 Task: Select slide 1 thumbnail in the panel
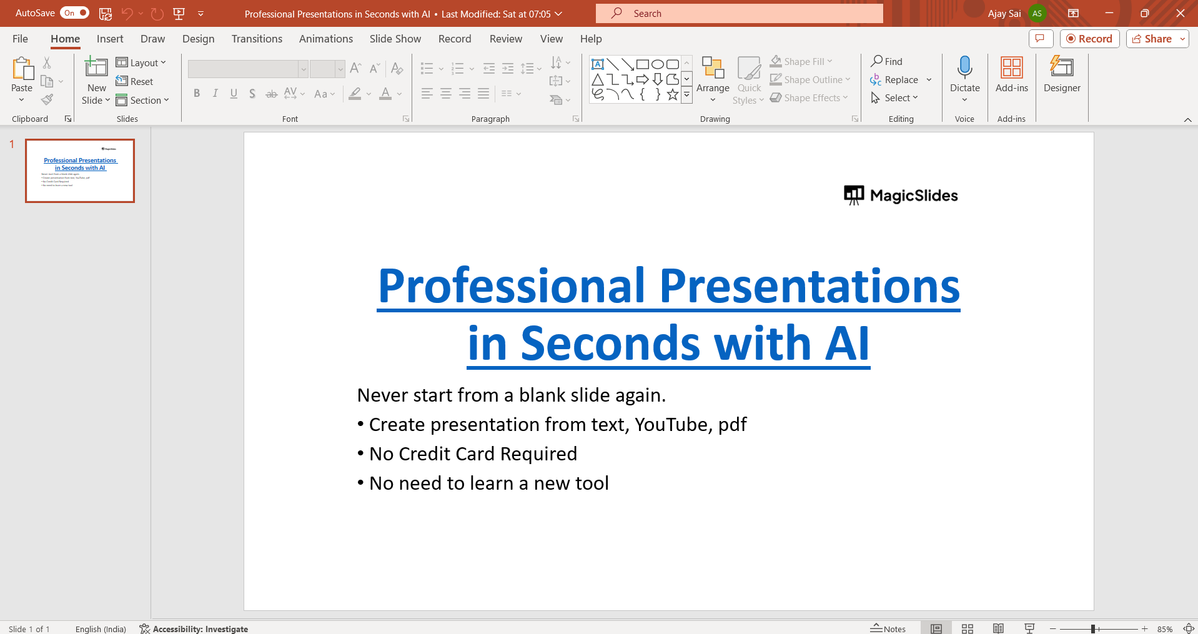pos(80,171)
